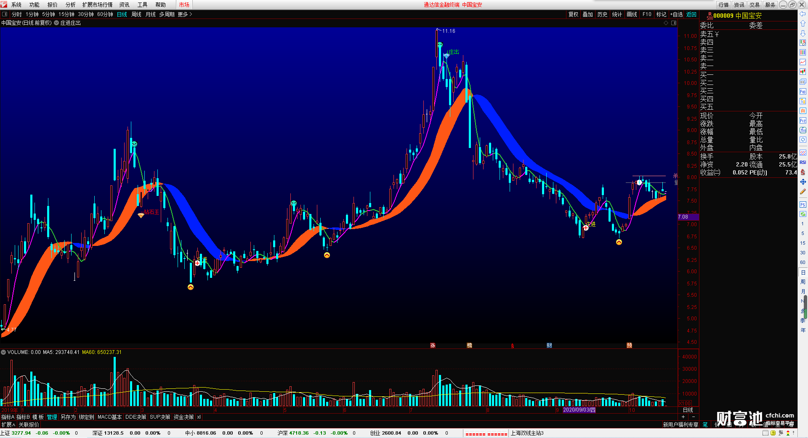Click the F10 company info sidebar icon
Screen dimensions: 808x438
803,91
